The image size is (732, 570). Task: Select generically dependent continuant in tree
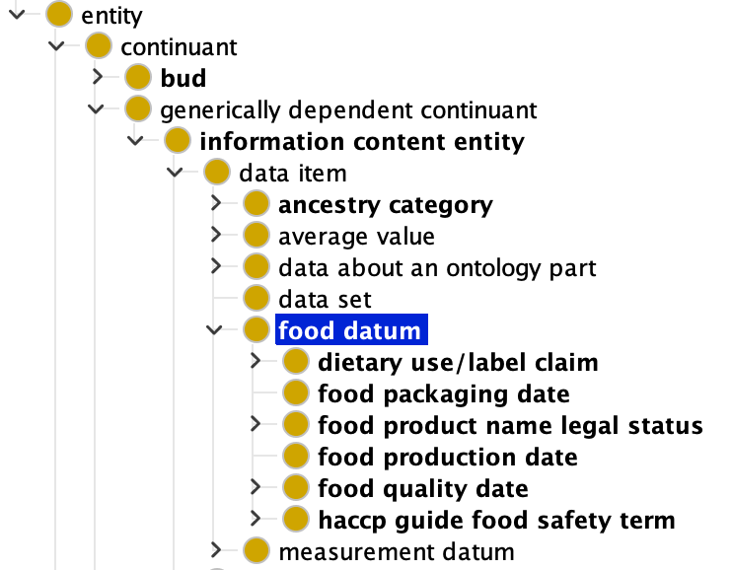tap(348, 110)
